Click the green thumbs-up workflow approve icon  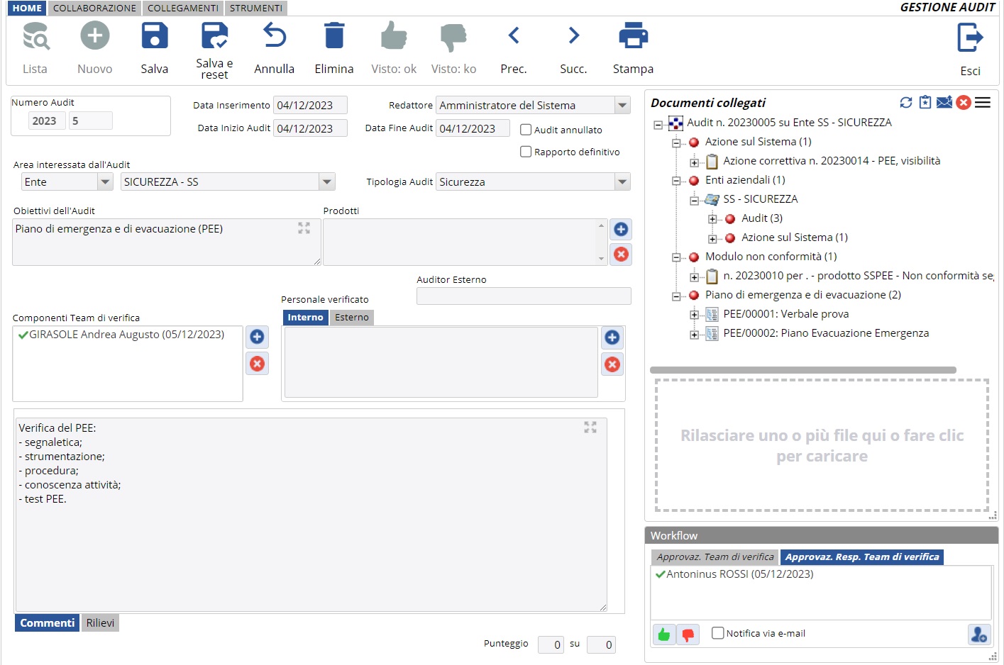pos(663,635)
